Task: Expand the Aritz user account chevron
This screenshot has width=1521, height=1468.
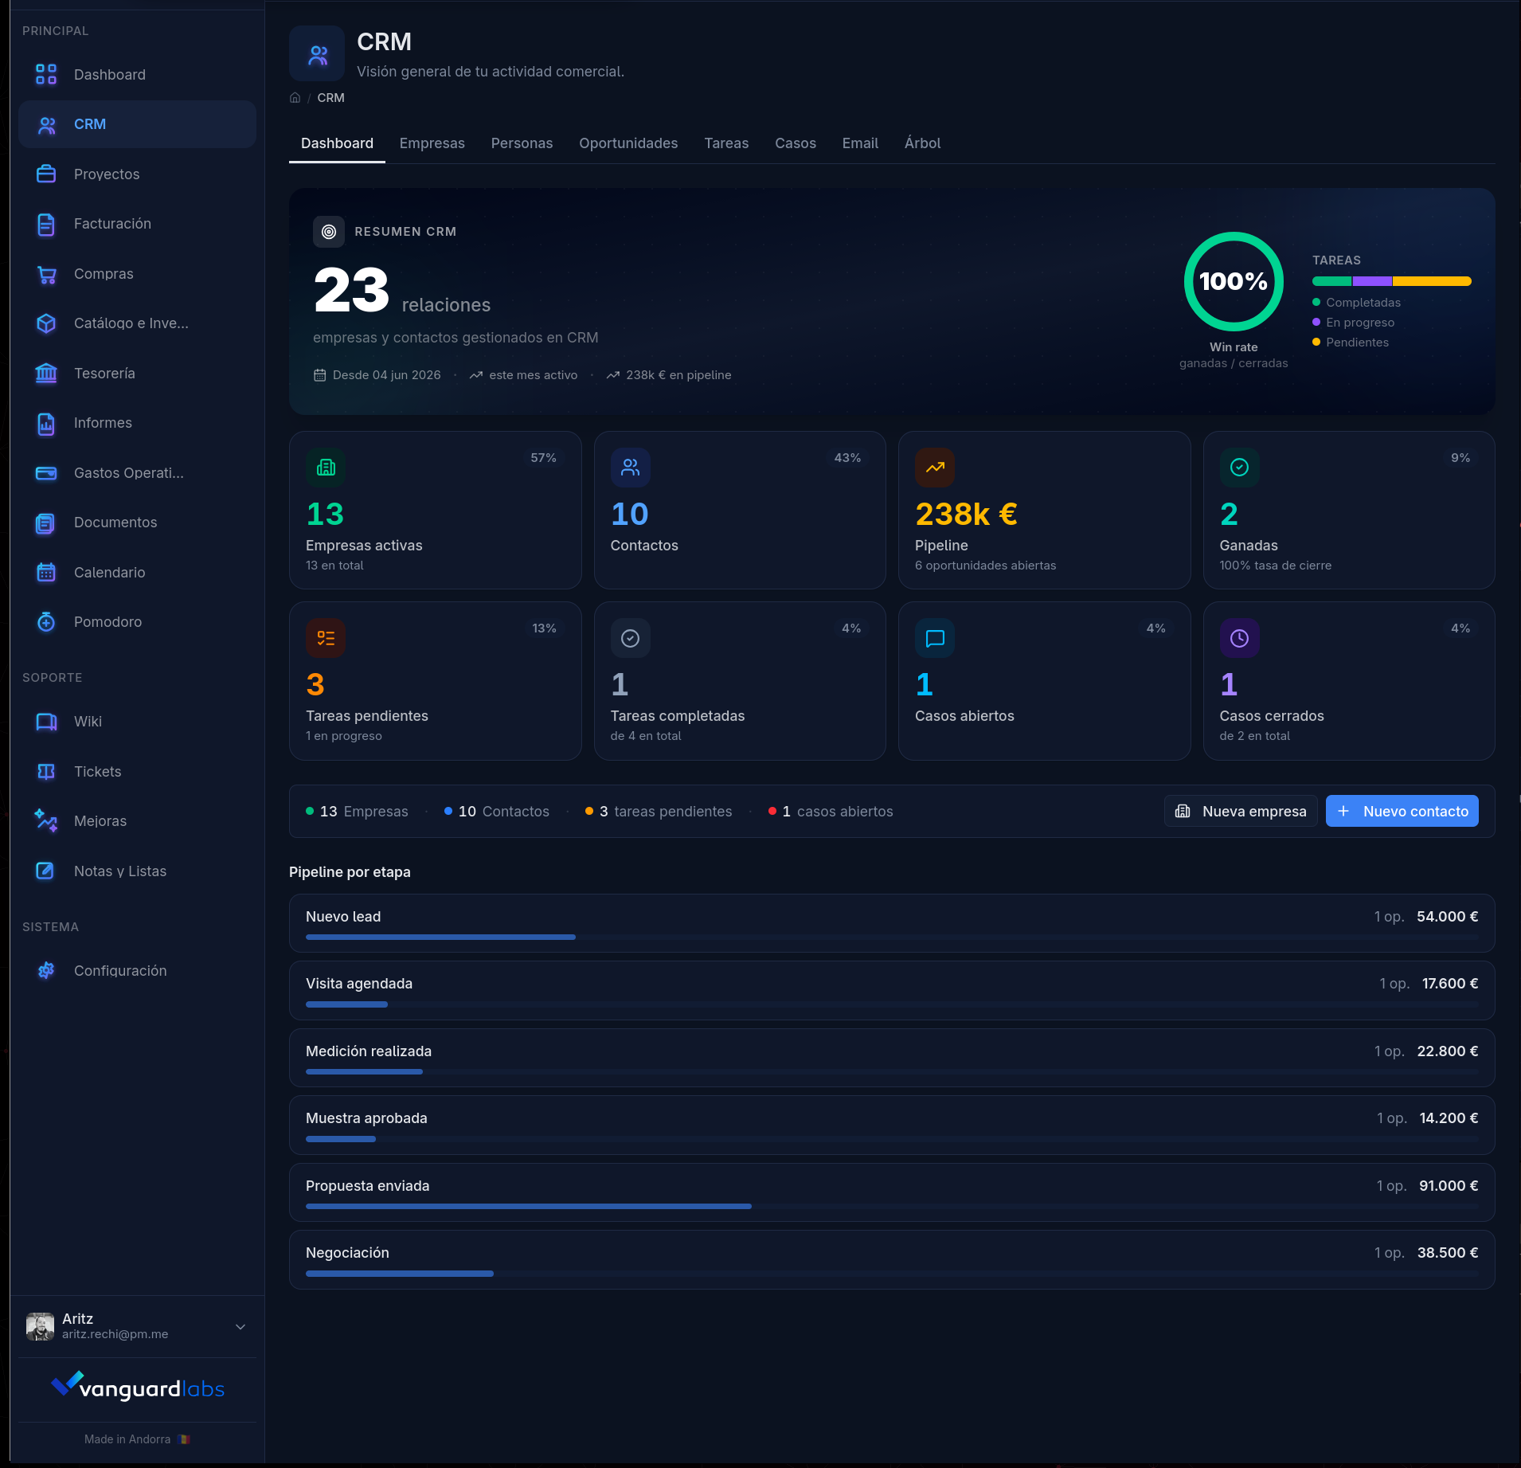Action: click(240, 1327)
